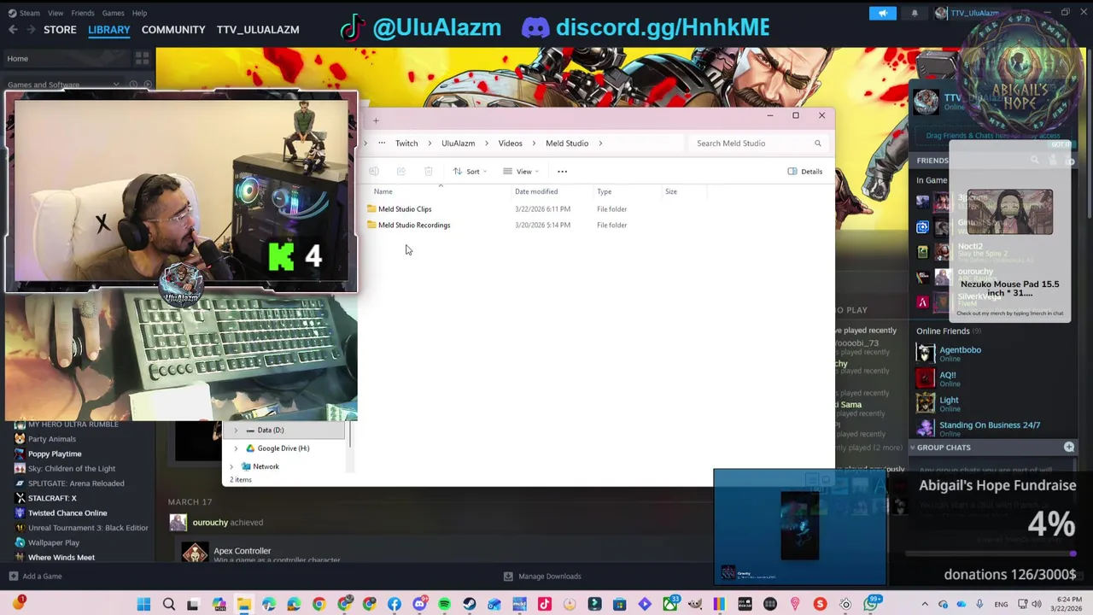This screenshot has width=1093, height=615.
Task: Add a new File Explorer tab
Action: (x=376, y=120)
